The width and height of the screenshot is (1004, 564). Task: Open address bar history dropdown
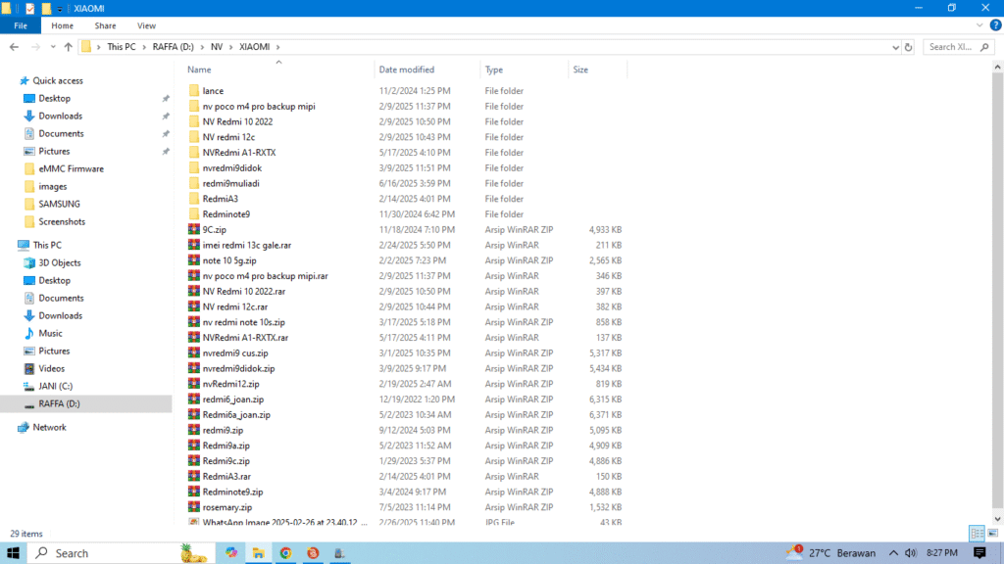coord(895,47)
